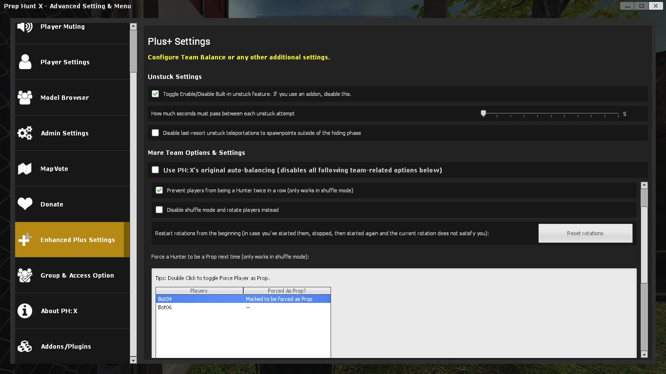This screenshot has width=666, height=374.
Task: Click the inner settings panel scroll-down arrow
Action: pos(644,355)
